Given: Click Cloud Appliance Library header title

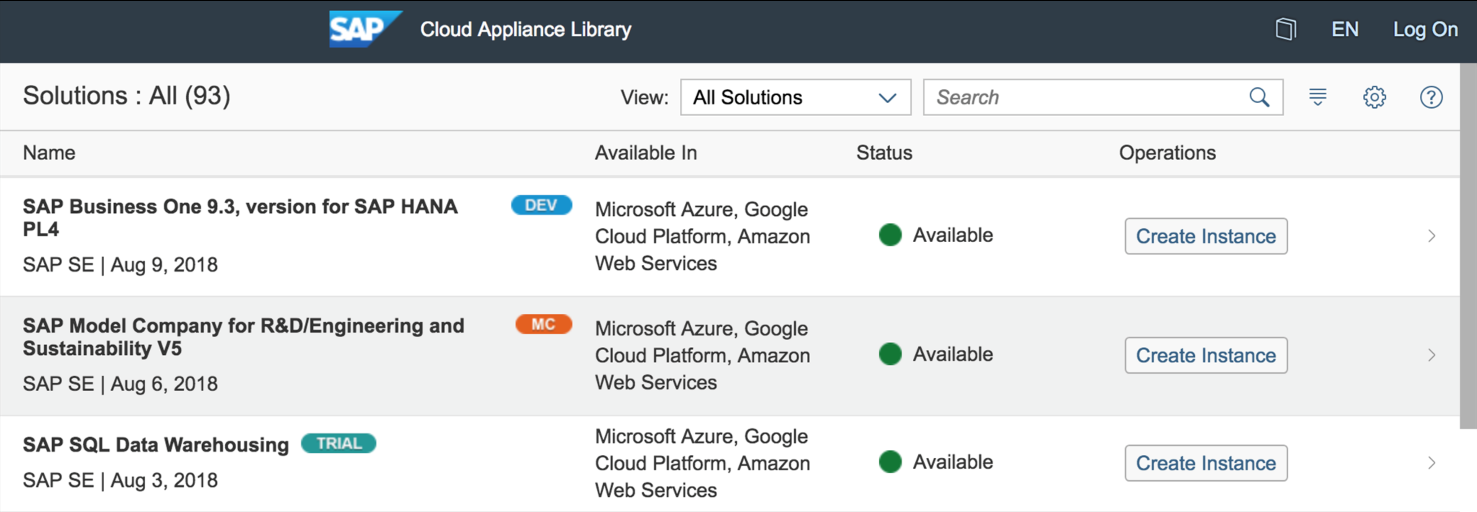Looking at the screenshot, I should point(526,29).
